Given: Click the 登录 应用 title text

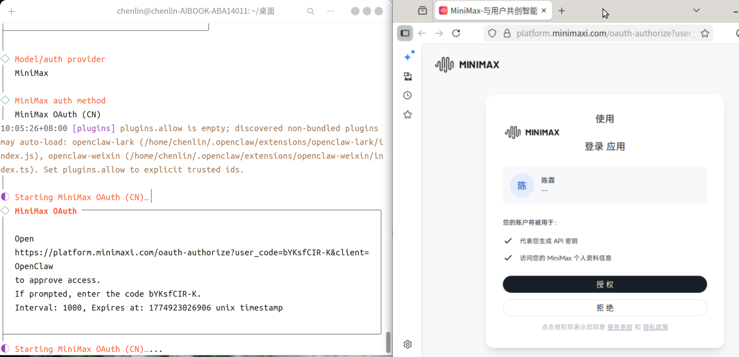Looking at the screenshot, I should [x=604, y=147].
